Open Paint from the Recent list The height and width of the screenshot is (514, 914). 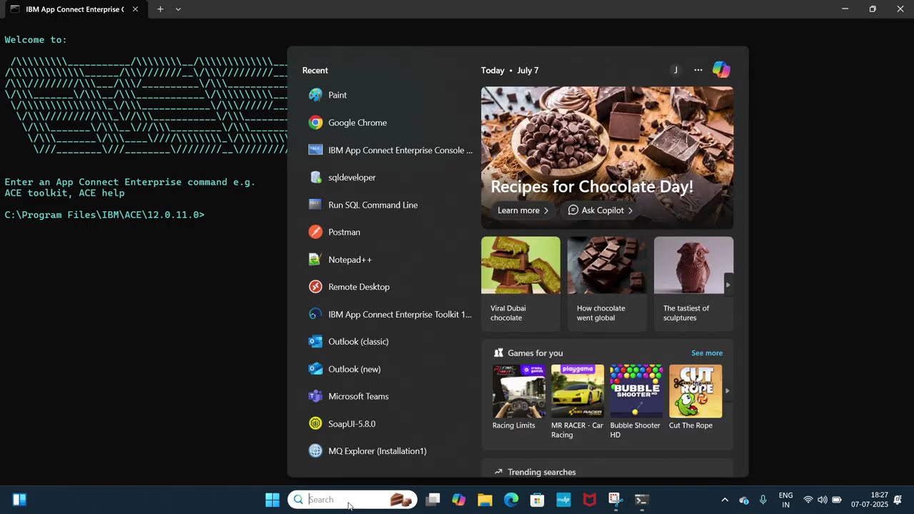[389, 95]
